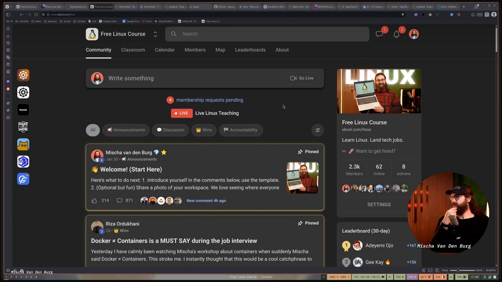Screen dimensions: 502x282
Task: Open Welcome post thumbnail image
Action: (302, 178)
